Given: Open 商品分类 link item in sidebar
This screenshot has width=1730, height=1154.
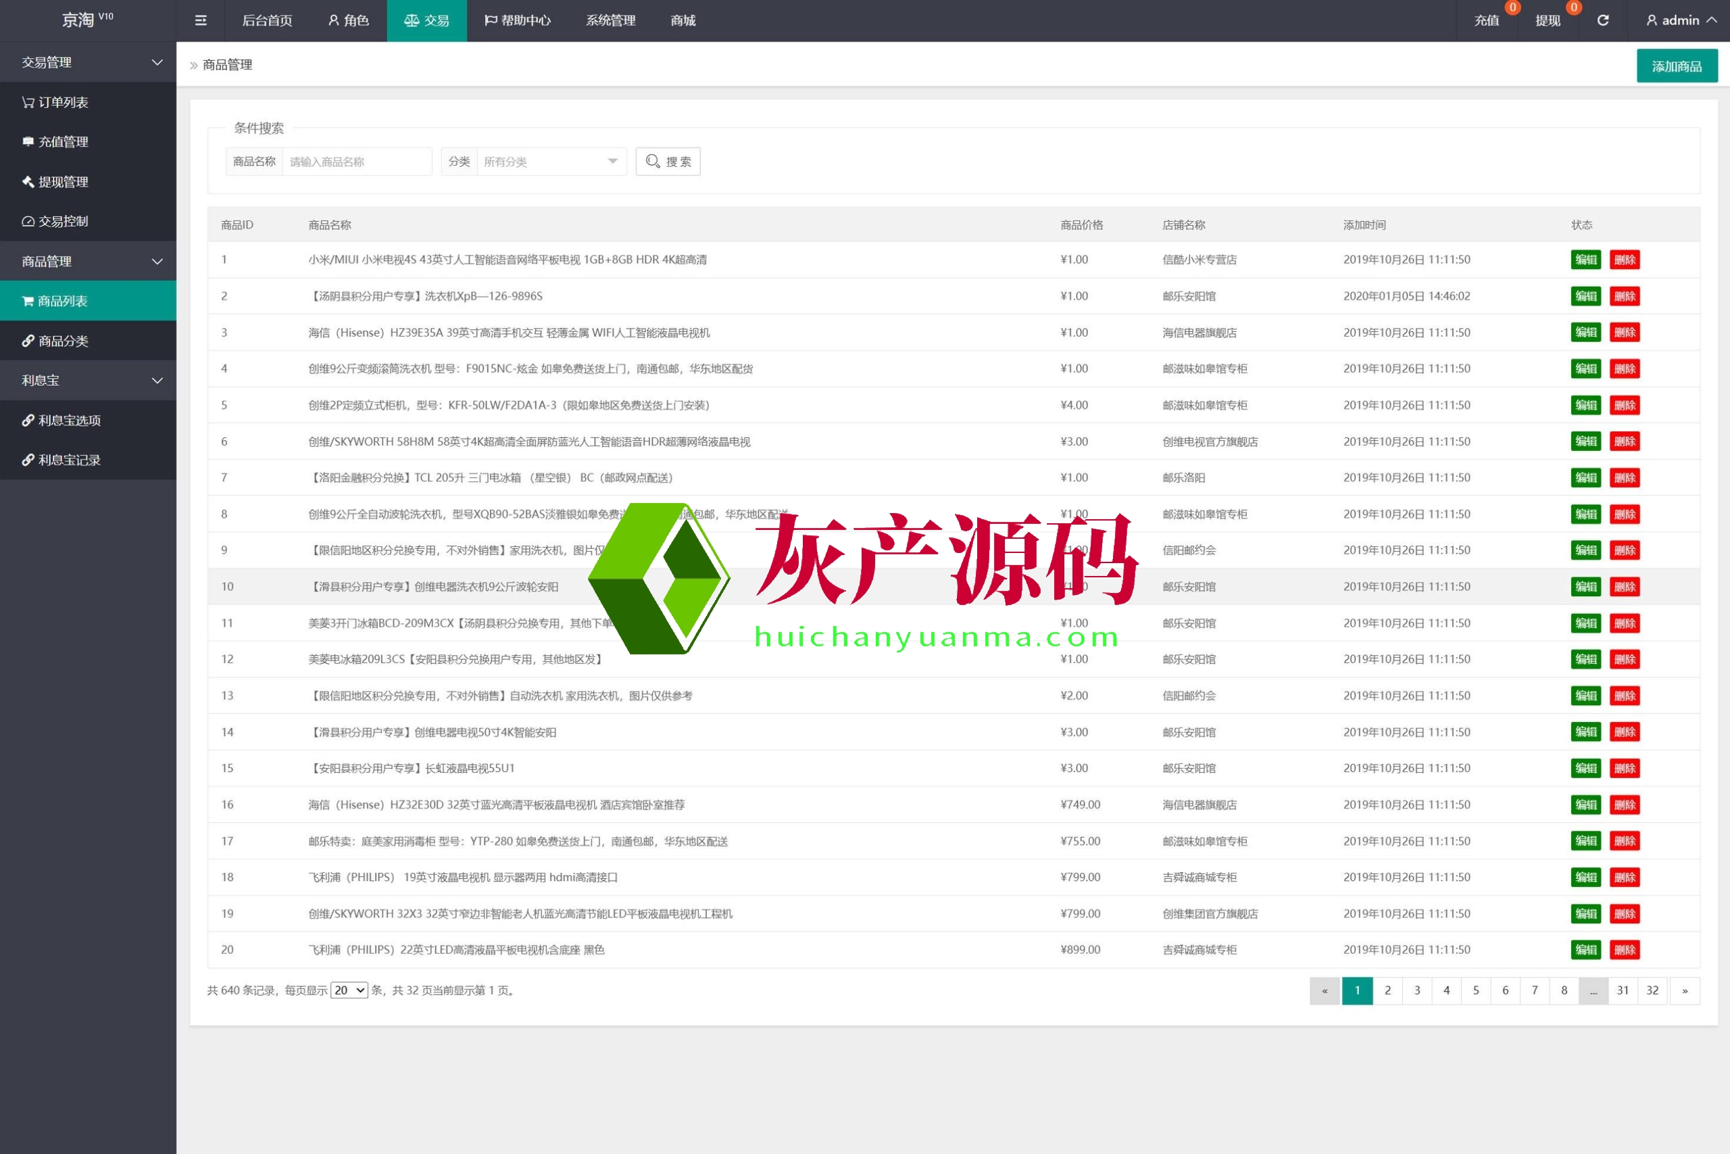Looking at the screenshot, I should click(63, 341).
